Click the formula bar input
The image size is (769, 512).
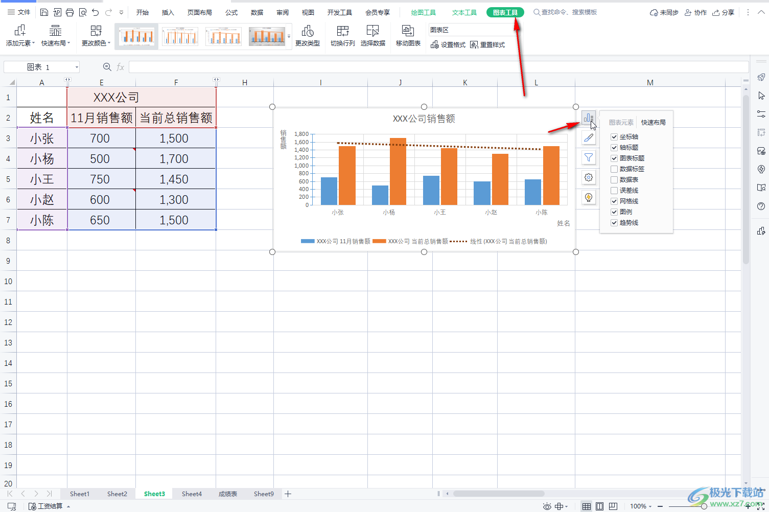[438, 67]
